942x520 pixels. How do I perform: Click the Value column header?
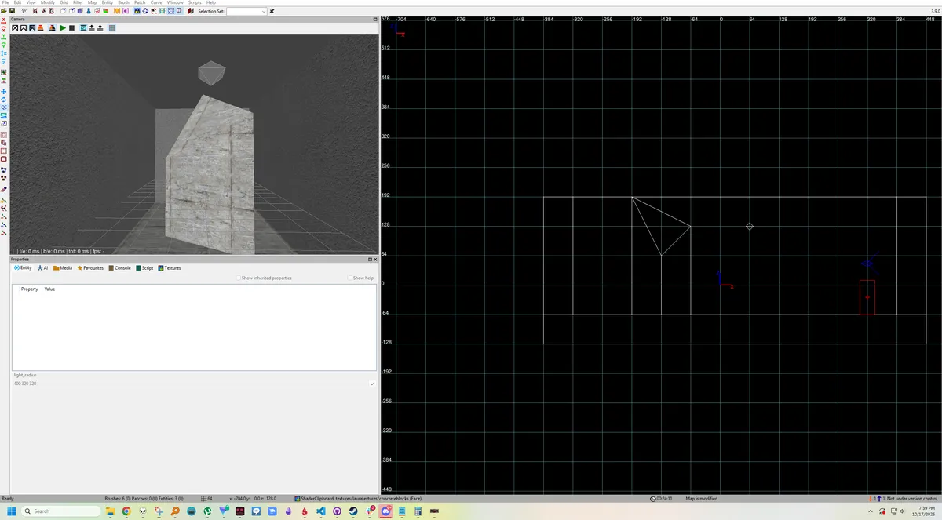(49, 289)
